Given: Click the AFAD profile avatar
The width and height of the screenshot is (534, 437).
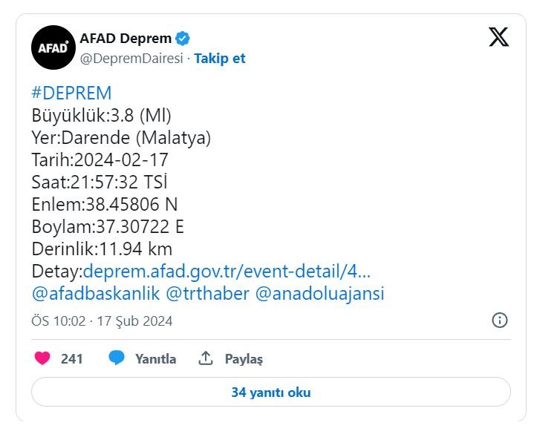Looking at the screenshot, I should click(53, 47).
